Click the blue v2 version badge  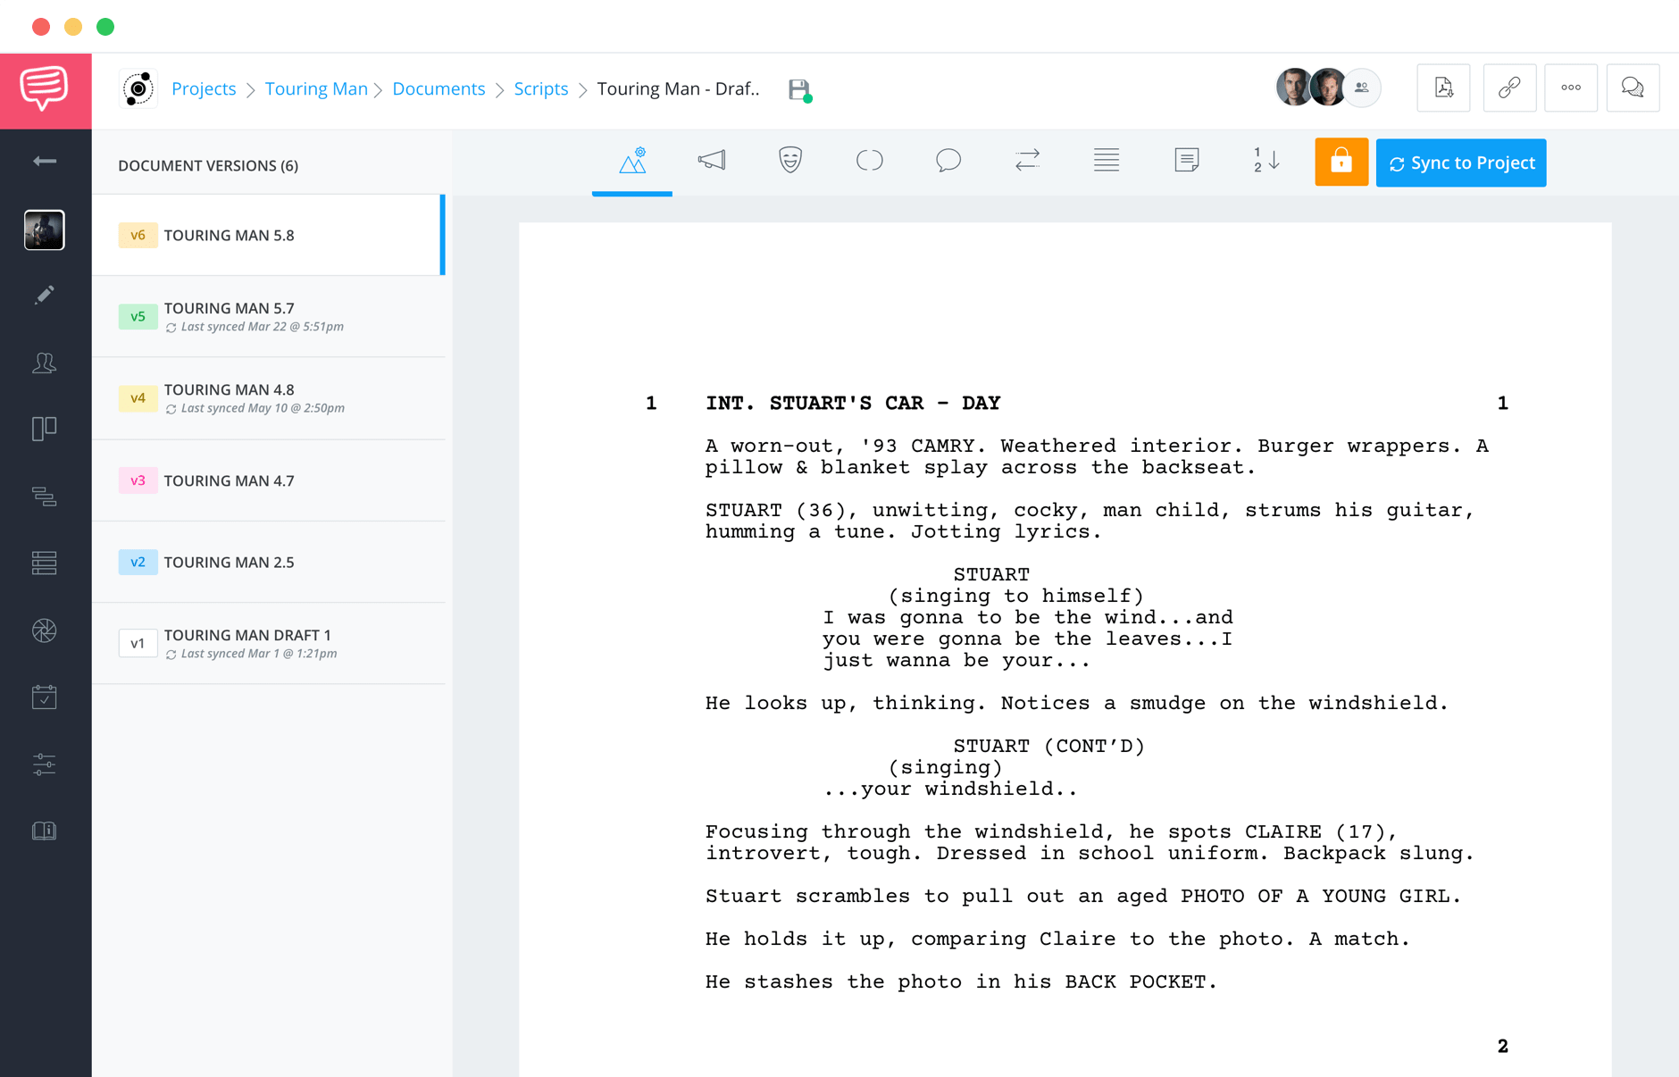click(x=138, y=562)
